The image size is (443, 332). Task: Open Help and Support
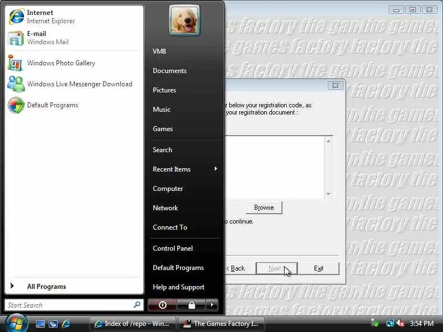tap(178, 287)
